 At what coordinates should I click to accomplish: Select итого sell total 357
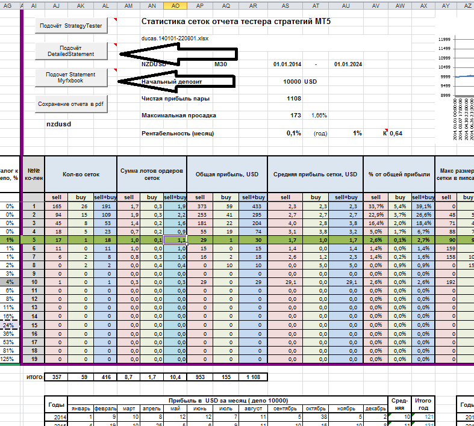click(56, 377)
